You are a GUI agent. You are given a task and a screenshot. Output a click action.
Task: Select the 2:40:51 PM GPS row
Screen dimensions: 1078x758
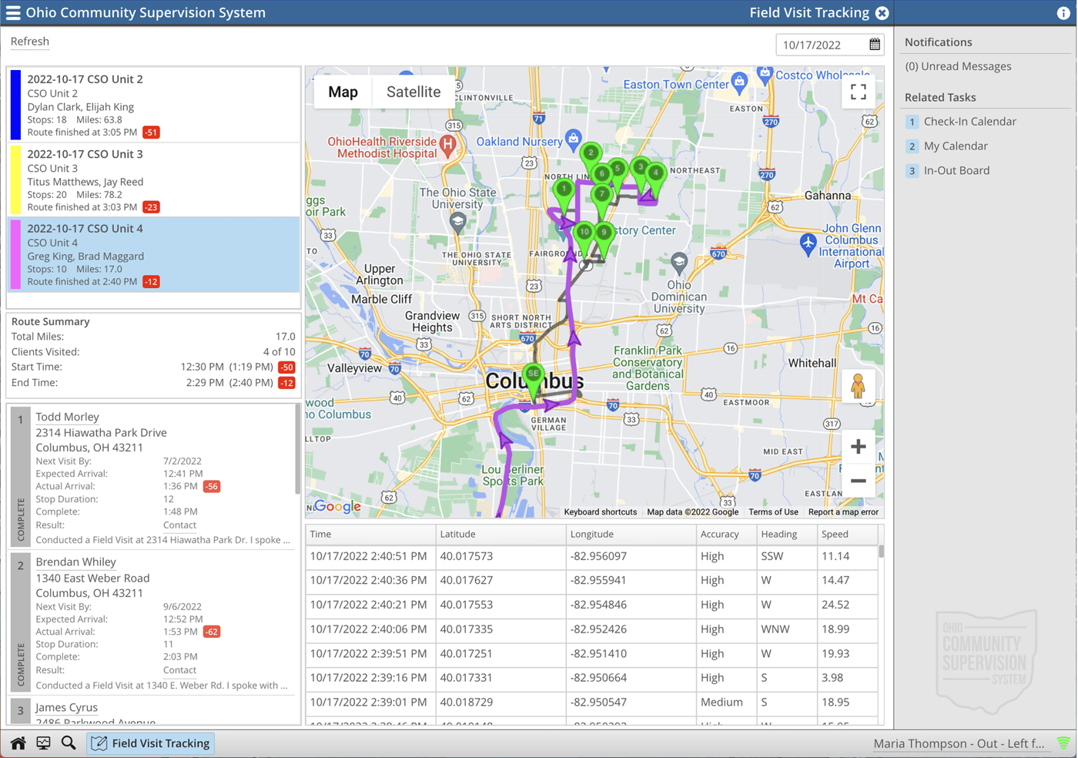[592, 556]
